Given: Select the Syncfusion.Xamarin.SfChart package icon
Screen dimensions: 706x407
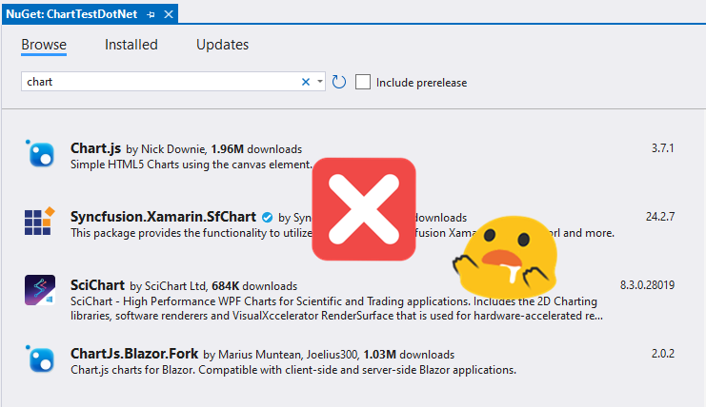Looking at the screenshot, I should click(40, 222).
